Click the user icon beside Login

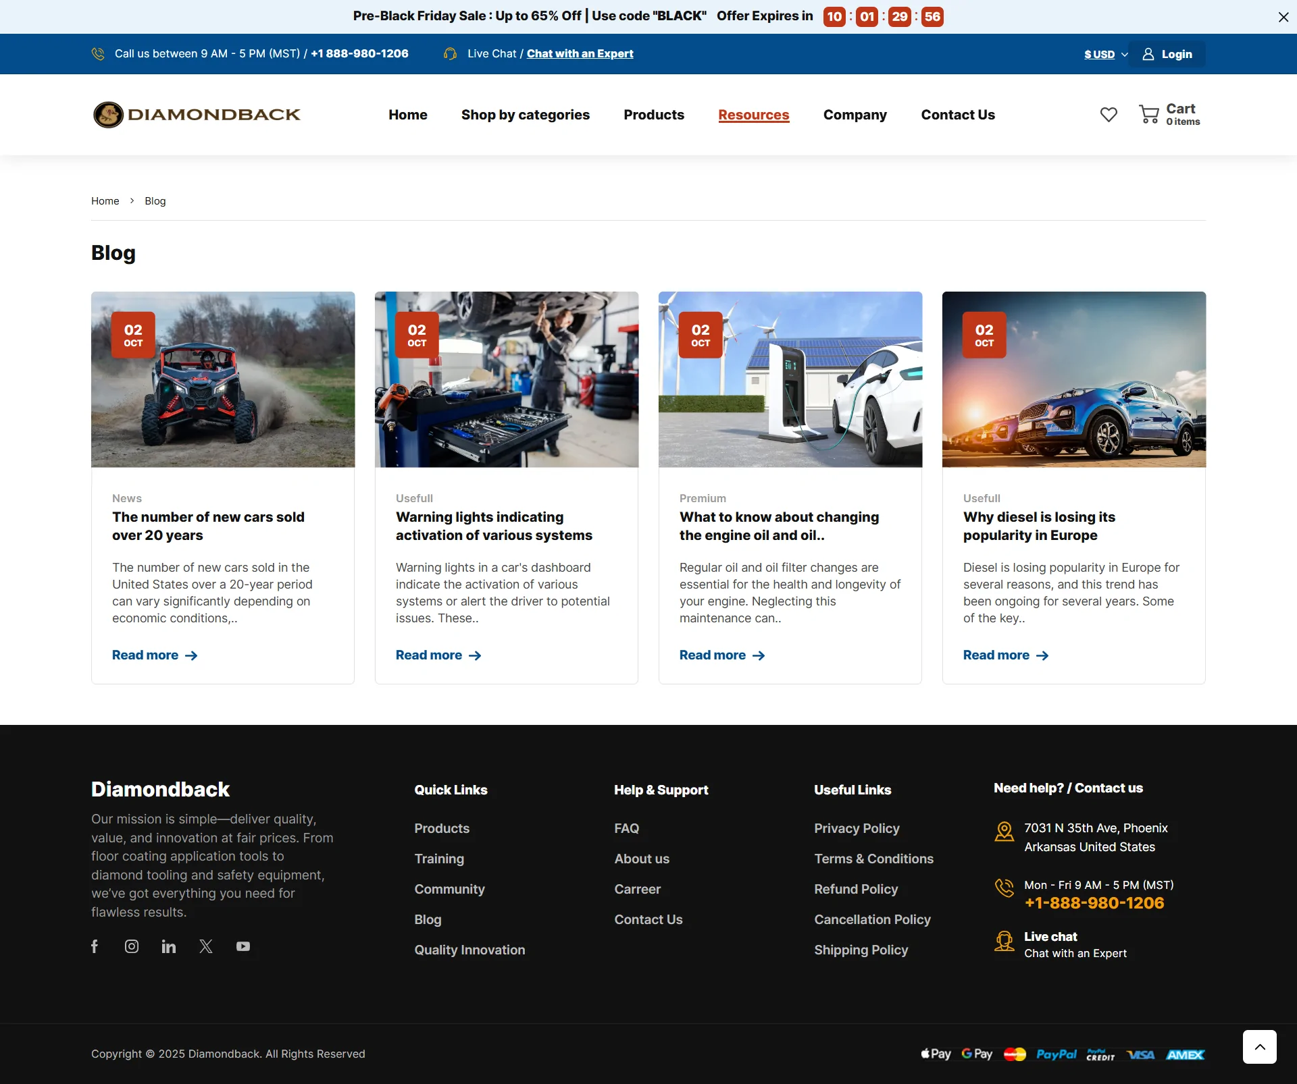point(1148,54)
